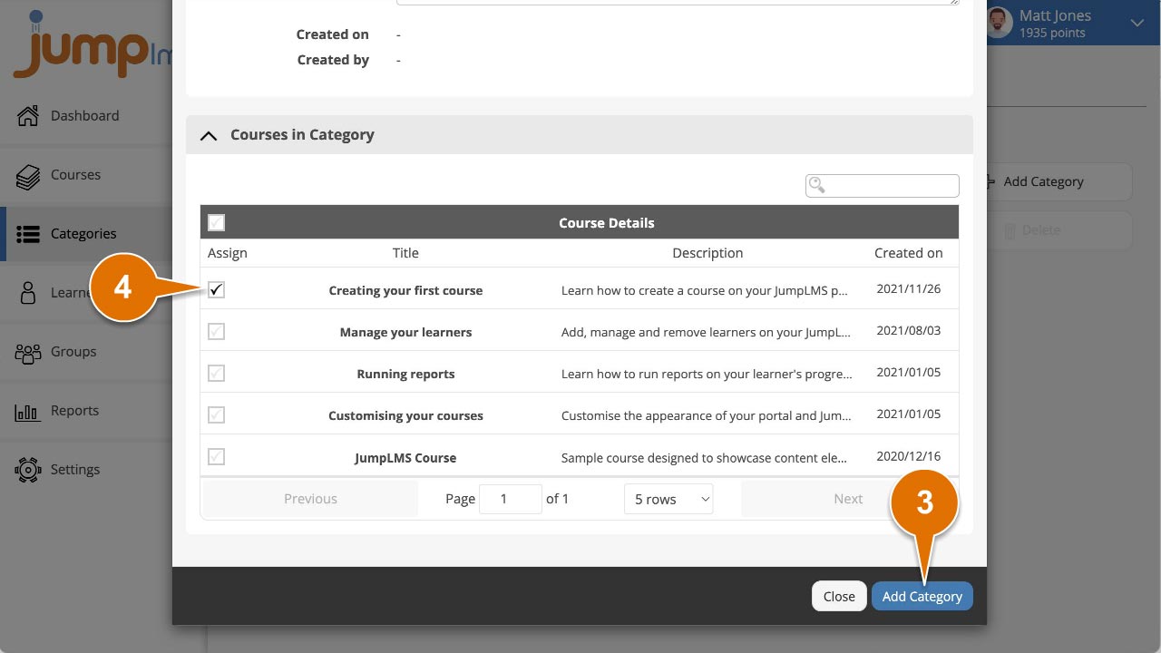This screenshot has height=653, width=1161.
Task: Click 'Running reports' title
Action: point(405,374)
